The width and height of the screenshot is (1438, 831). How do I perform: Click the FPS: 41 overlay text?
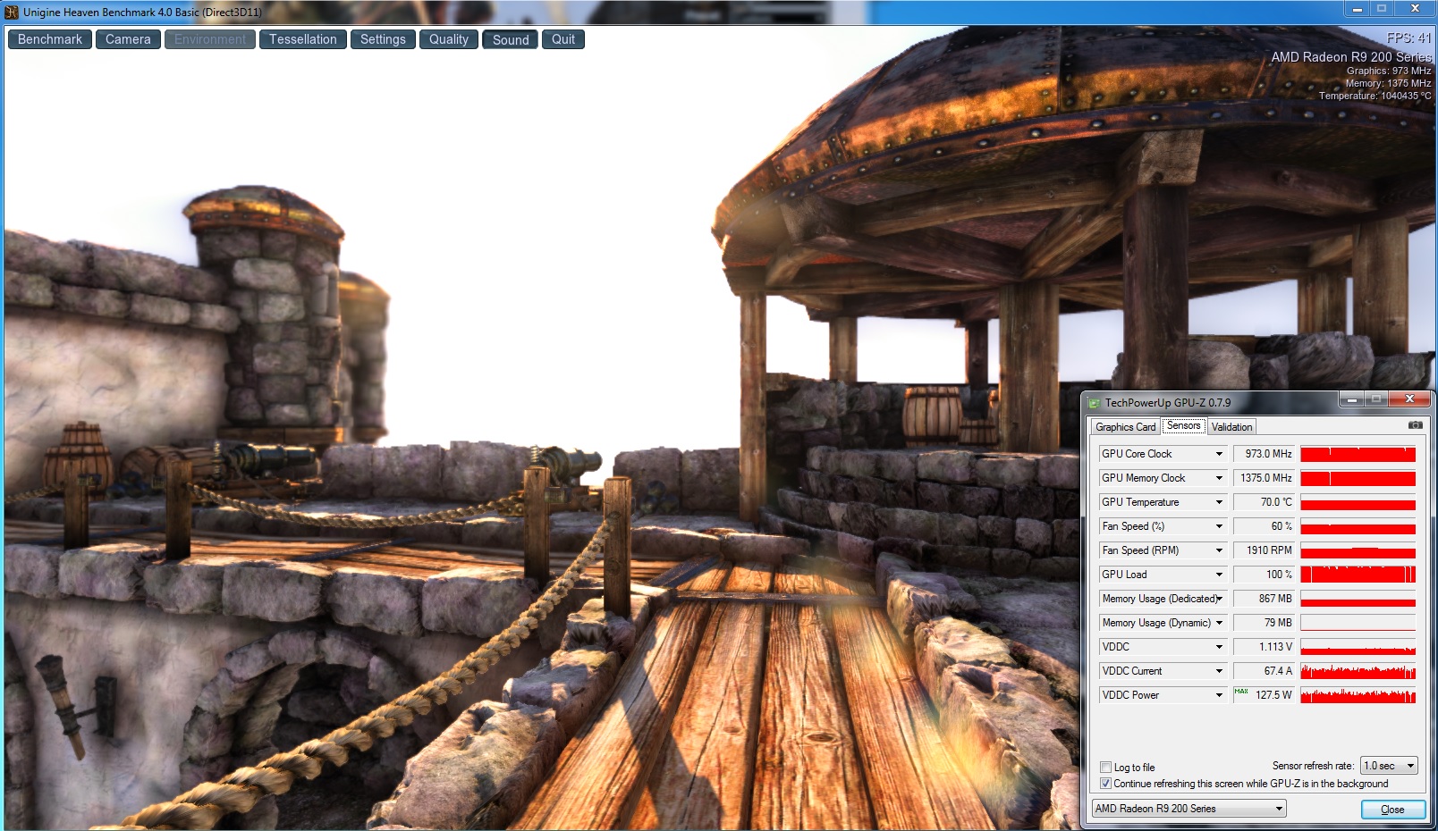(x=1408, y=38)
